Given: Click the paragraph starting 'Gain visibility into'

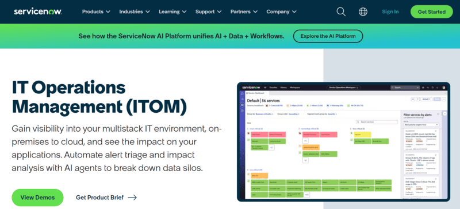Looking at the screenshot, I should pos(117,148).
